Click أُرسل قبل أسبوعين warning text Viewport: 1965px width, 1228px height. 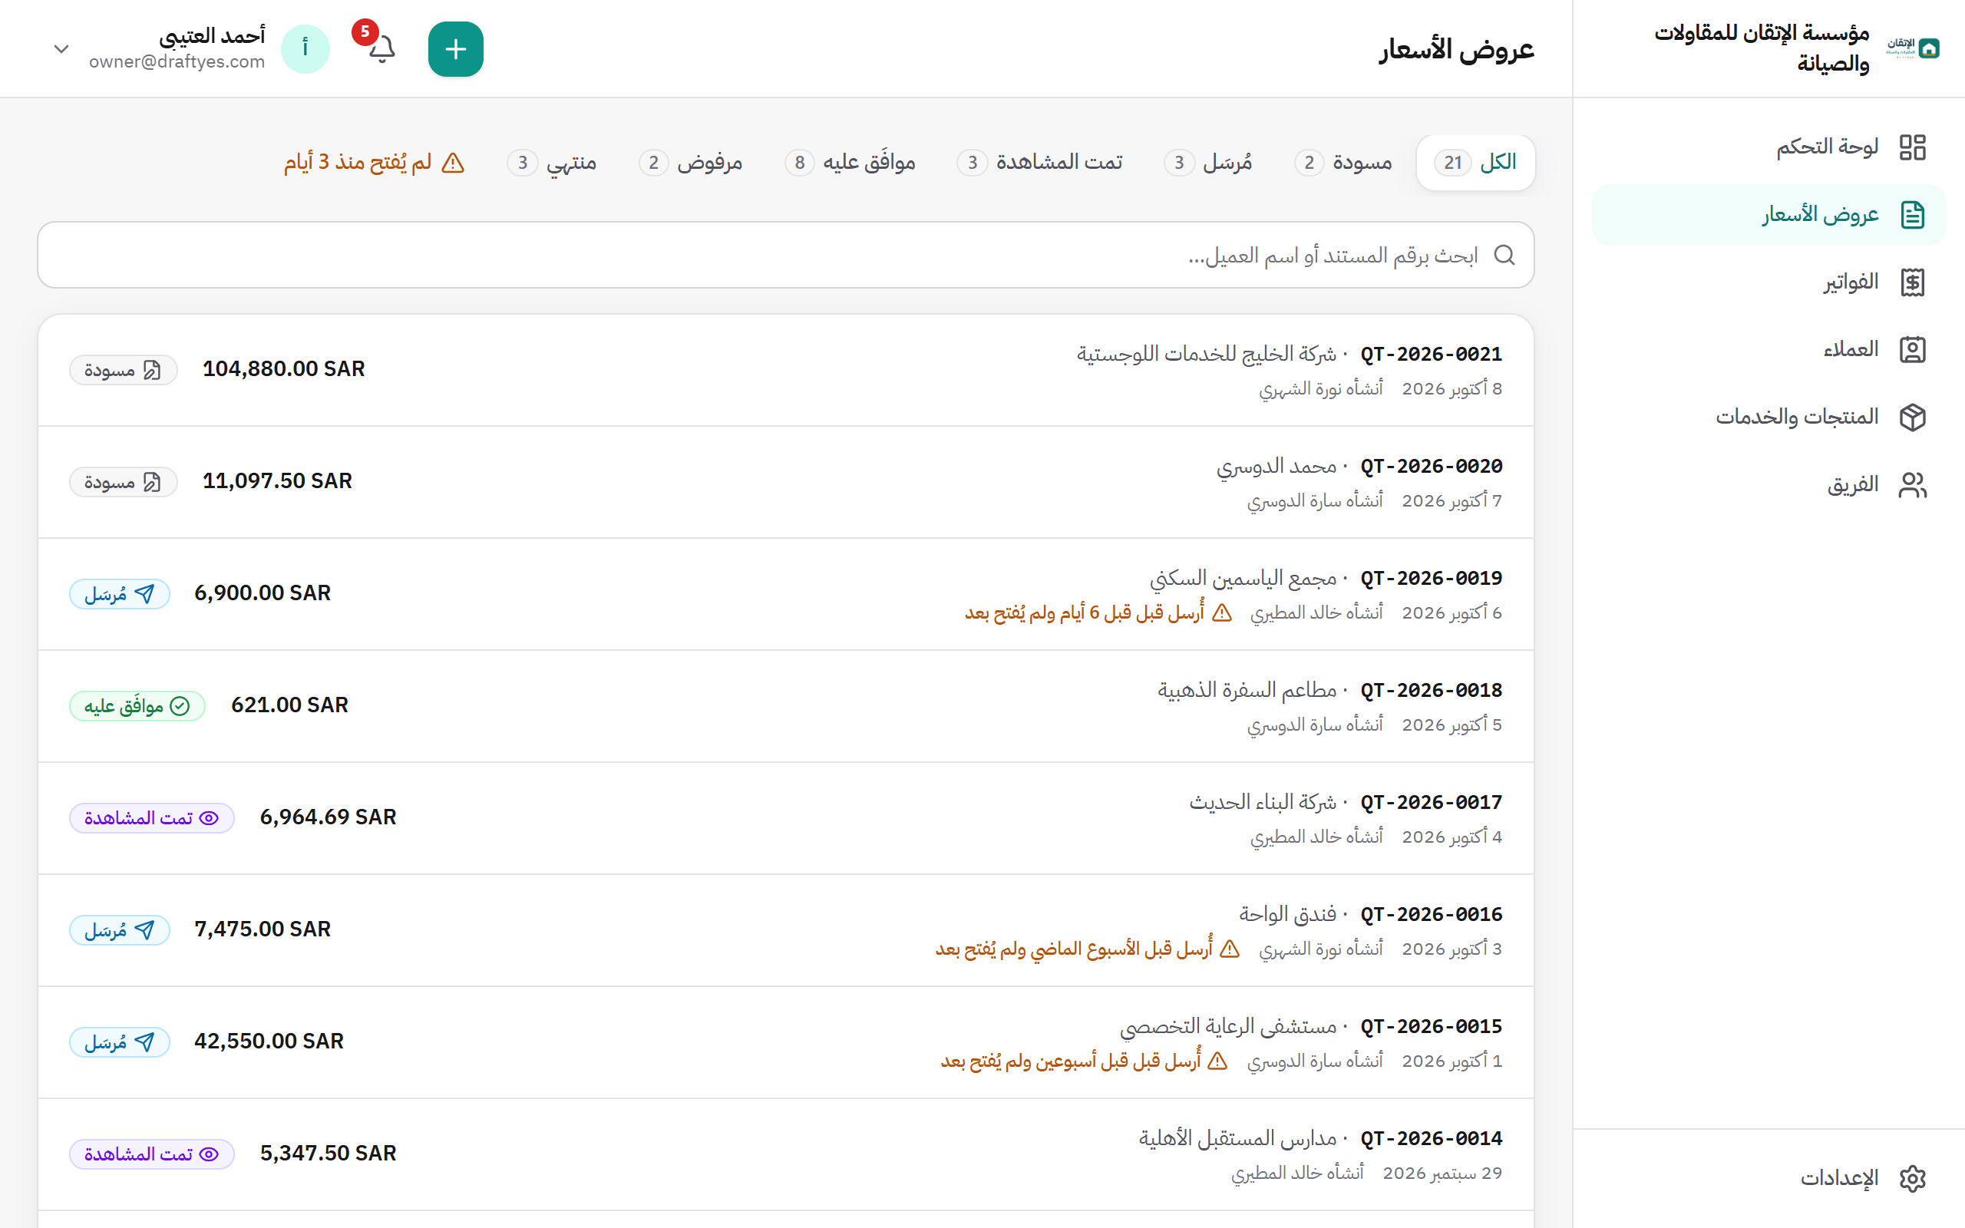(1071, 1061)
